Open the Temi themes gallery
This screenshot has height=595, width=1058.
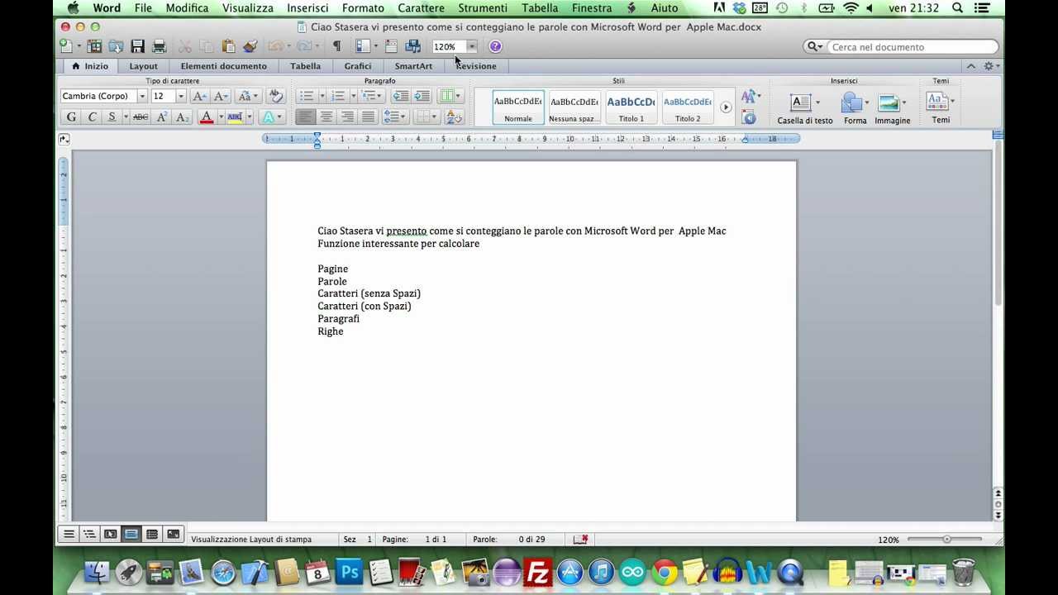[941, 108]
